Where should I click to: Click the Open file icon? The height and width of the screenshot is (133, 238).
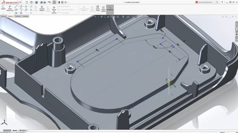tap(32, 2)
